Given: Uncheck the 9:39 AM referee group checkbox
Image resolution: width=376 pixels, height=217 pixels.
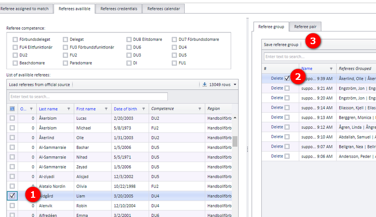Looking at the screenshot, I should pyautogui.click(x=287, y=78).
